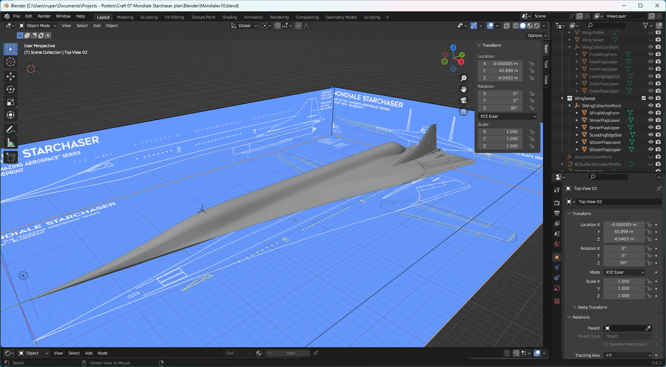Screen dimensions: 666x367
Task: Click the pan view hand icon
Action: pos(464,89)
